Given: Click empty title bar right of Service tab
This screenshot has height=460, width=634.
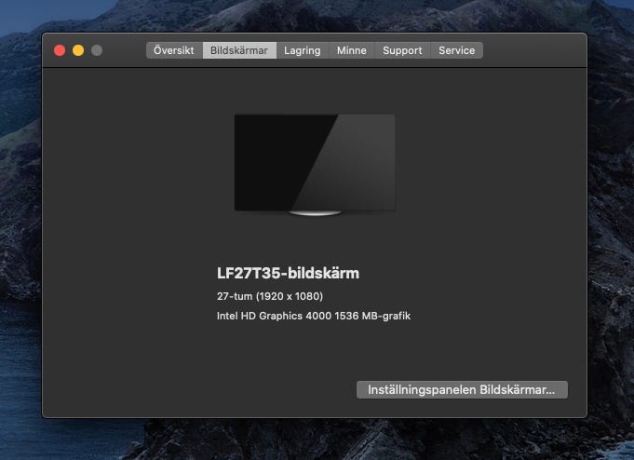Looking at the screenshot, I should (x=535, y=50).
